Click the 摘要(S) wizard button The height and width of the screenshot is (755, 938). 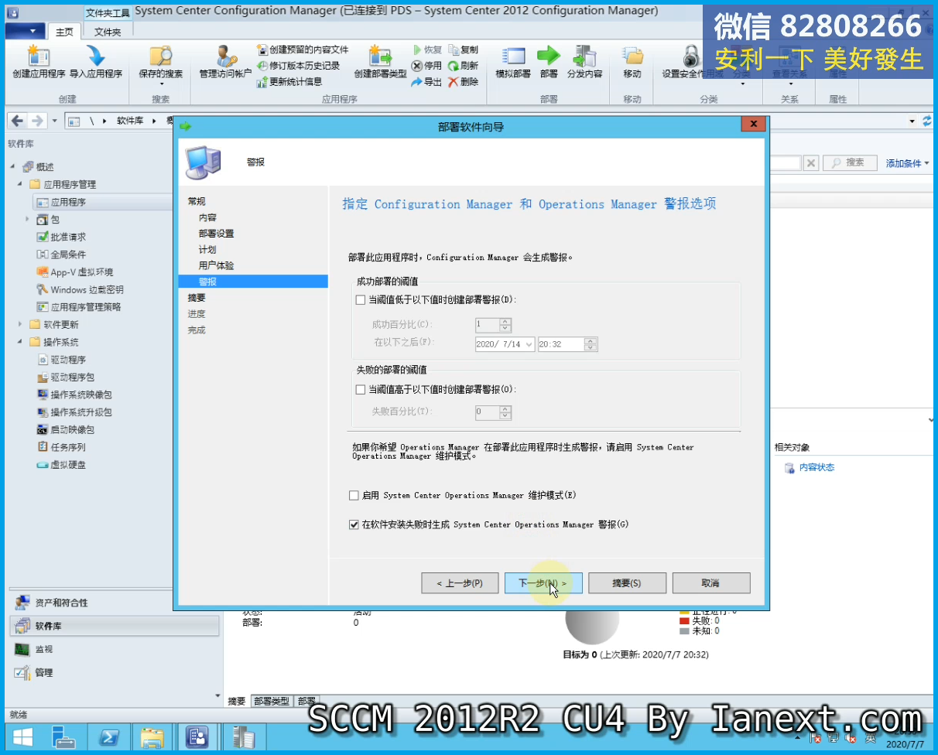click(x=627, y=583)
